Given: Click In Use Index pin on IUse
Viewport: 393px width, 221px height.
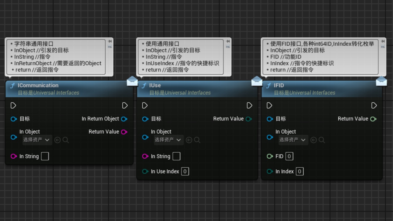Looking at the screenshot, I should (146, 172).
